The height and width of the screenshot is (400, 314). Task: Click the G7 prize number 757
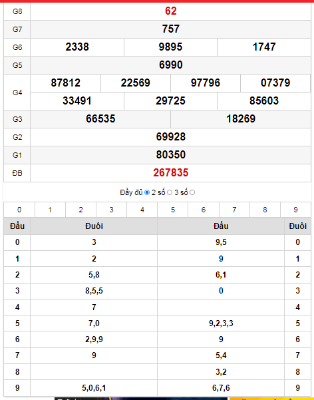(x=171, y=29)
